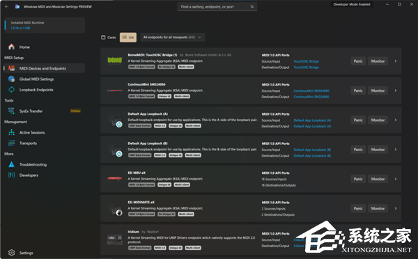Open Transports page

click(45, 143)
